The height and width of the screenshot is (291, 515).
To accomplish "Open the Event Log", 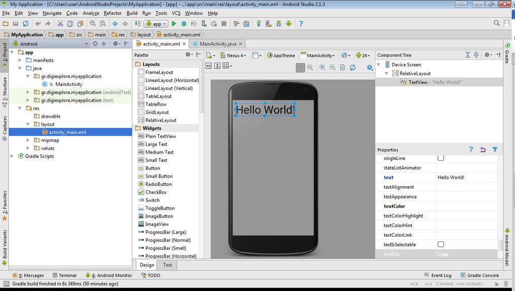I will tap(438, 275).
